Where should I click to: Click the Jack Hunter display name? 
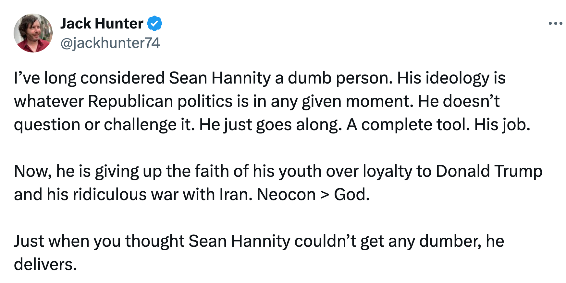pyautogui.click(x=102, y=23)
